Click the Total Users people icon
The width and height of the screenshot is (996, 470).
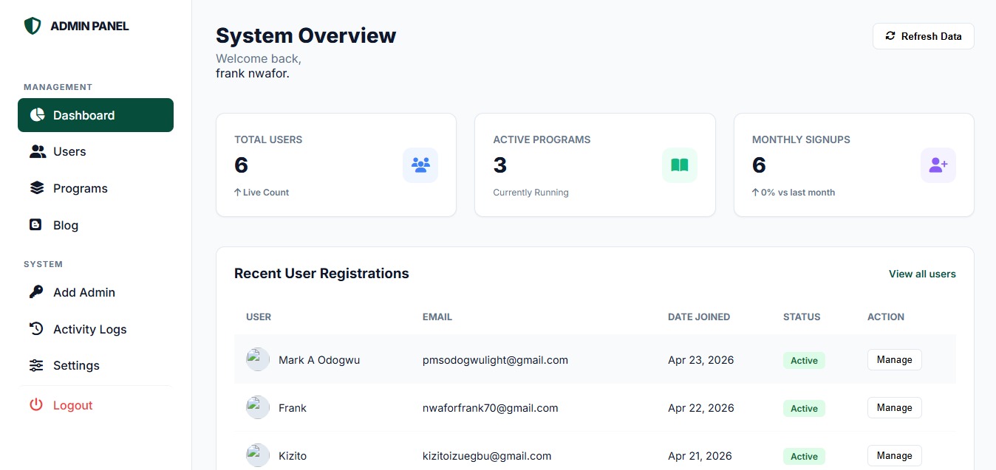[x=420, y=165]
